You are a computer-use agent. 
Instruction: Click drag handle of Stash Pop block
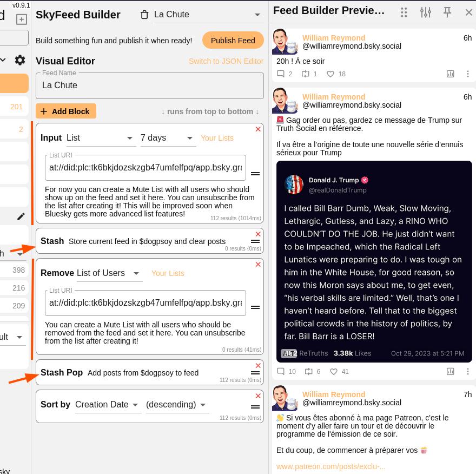255,373
